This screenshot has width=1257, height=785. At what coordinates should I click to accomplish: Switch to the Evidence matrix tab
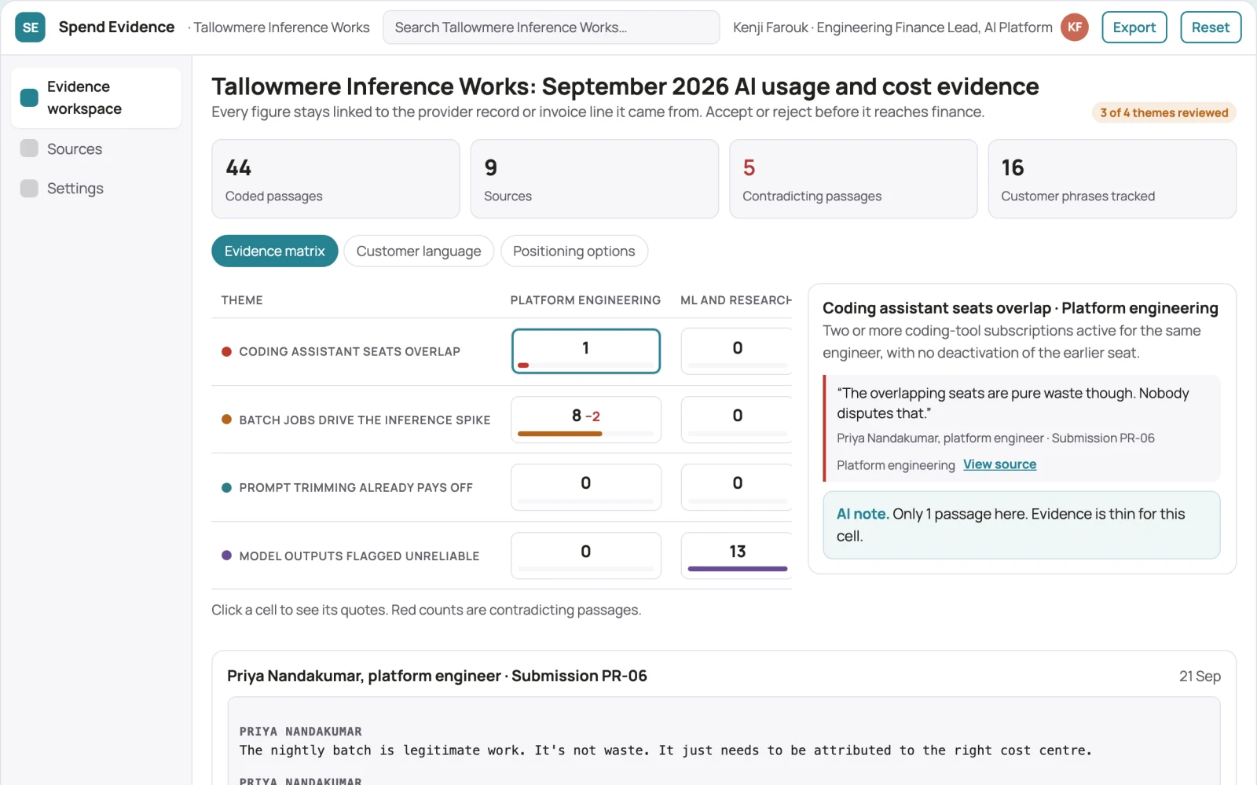(274, 251)
